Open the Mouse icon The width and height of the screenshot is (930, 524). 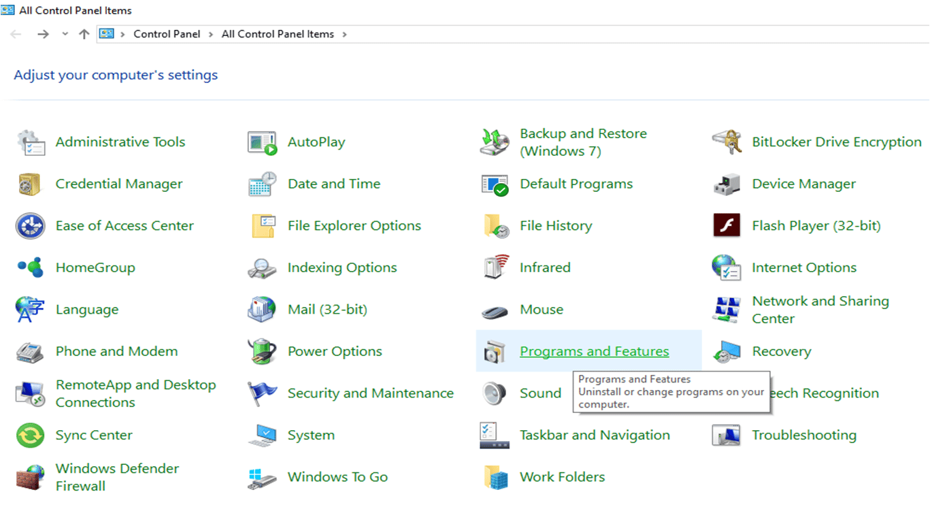(x=495, y=312)
